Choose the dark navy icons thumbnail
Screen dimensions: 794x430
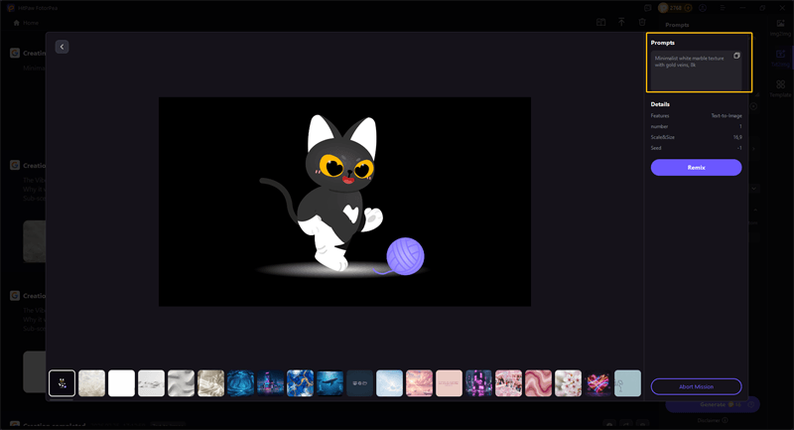pos(359,383)
